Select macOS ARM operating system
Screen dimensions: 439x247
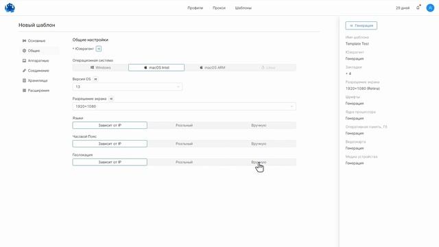tap(212, 67)
